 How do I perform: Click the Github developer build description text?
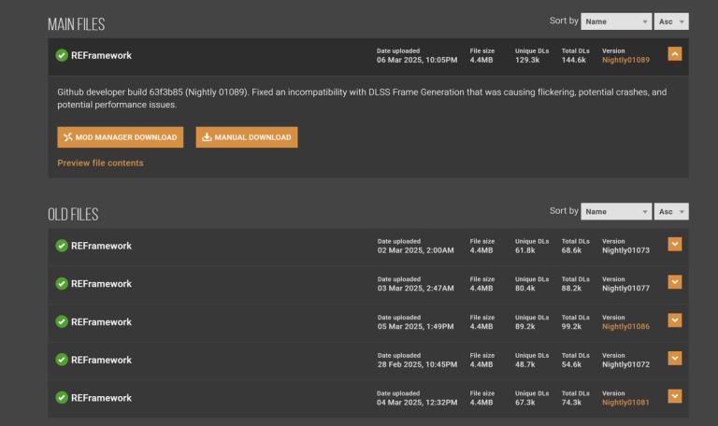click(362, 98)
